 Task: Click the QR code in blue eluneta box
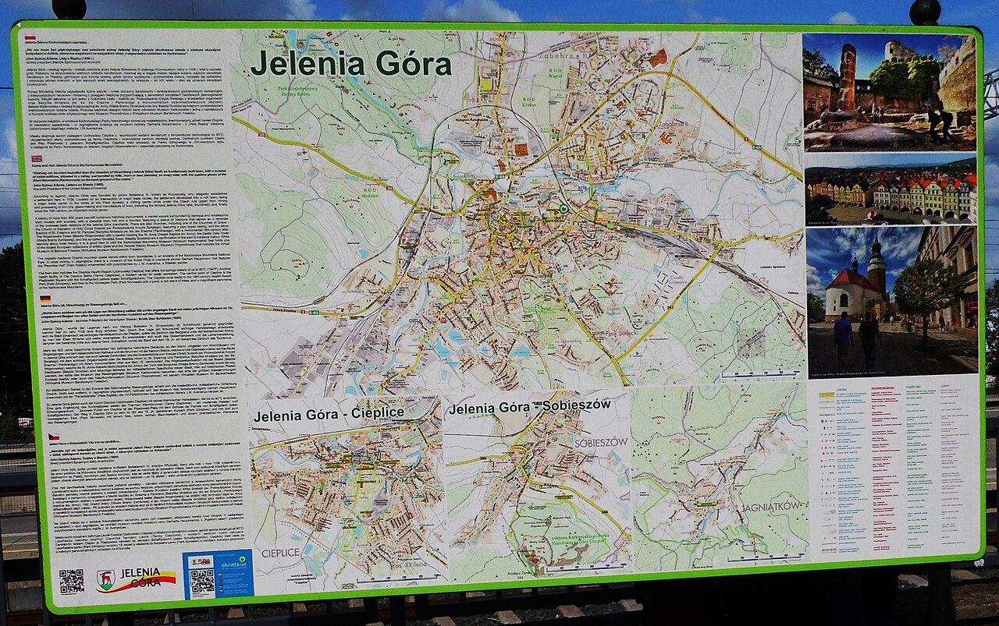pyautogui.click(x=201, y=582)
